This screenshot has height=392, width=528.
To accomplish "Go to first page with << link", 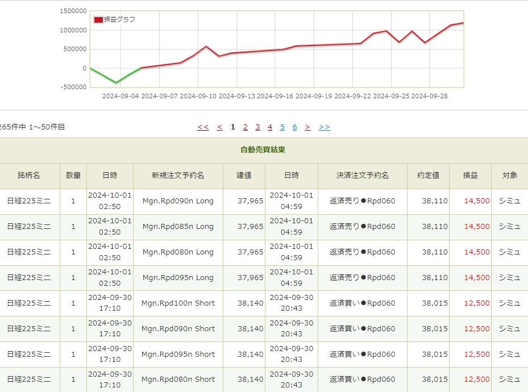I will [203, 127].
